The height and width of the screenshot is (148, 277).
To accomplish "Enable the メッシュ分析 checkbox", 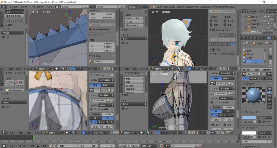I will click(x=213, y=30).
